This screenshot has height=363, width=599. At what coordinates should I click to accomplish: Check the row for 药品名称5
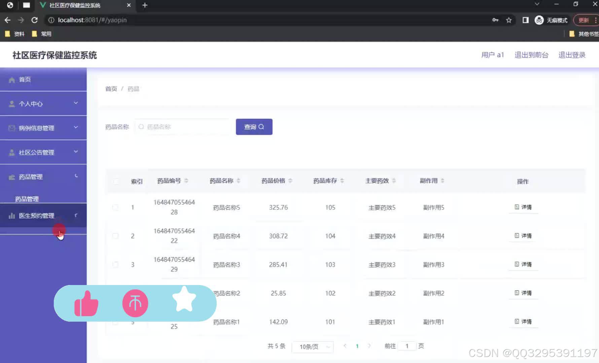[x=115, y=207]
